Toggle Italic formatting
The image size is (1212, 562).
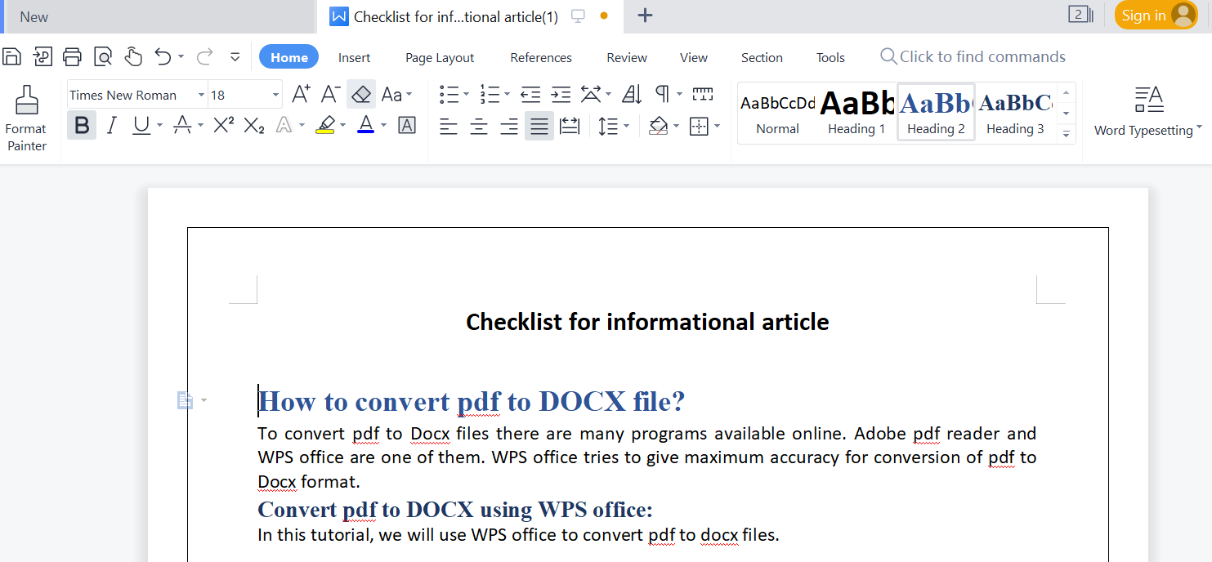click(112, 125)
